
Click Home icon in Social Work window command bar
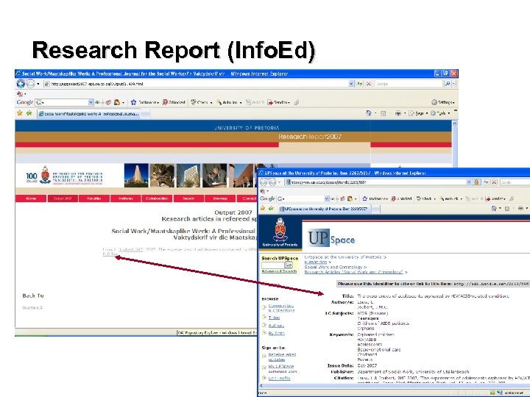369,113
